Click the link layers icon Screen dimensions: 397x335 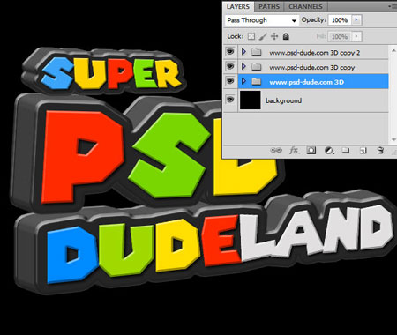276,151
